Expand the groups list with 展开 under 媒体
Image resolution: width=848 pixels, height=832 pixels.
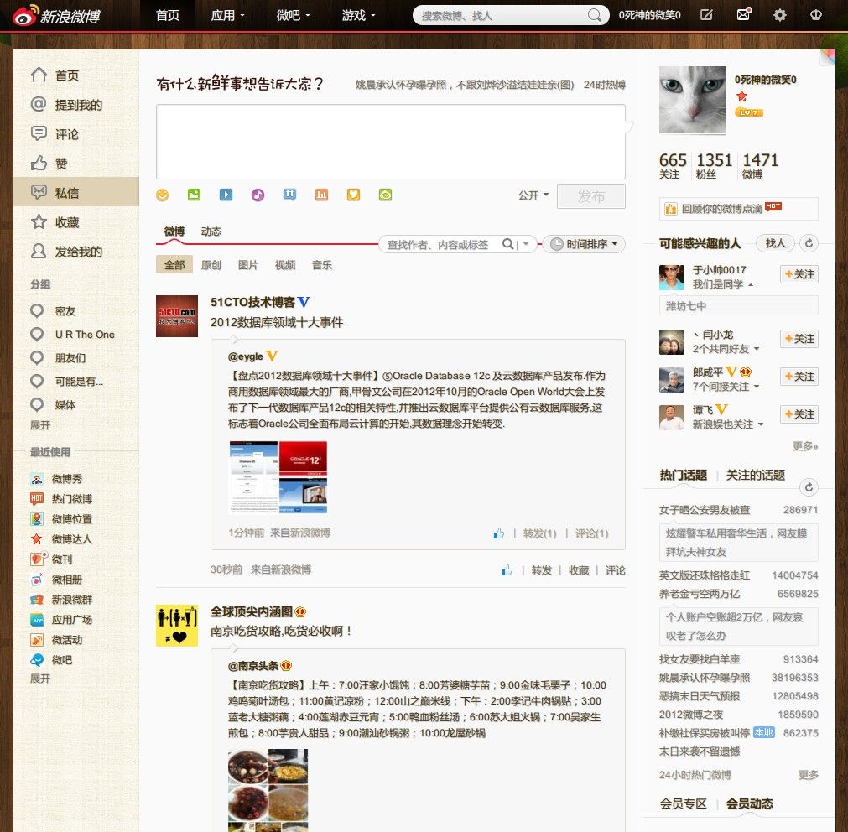coord(40,425)
